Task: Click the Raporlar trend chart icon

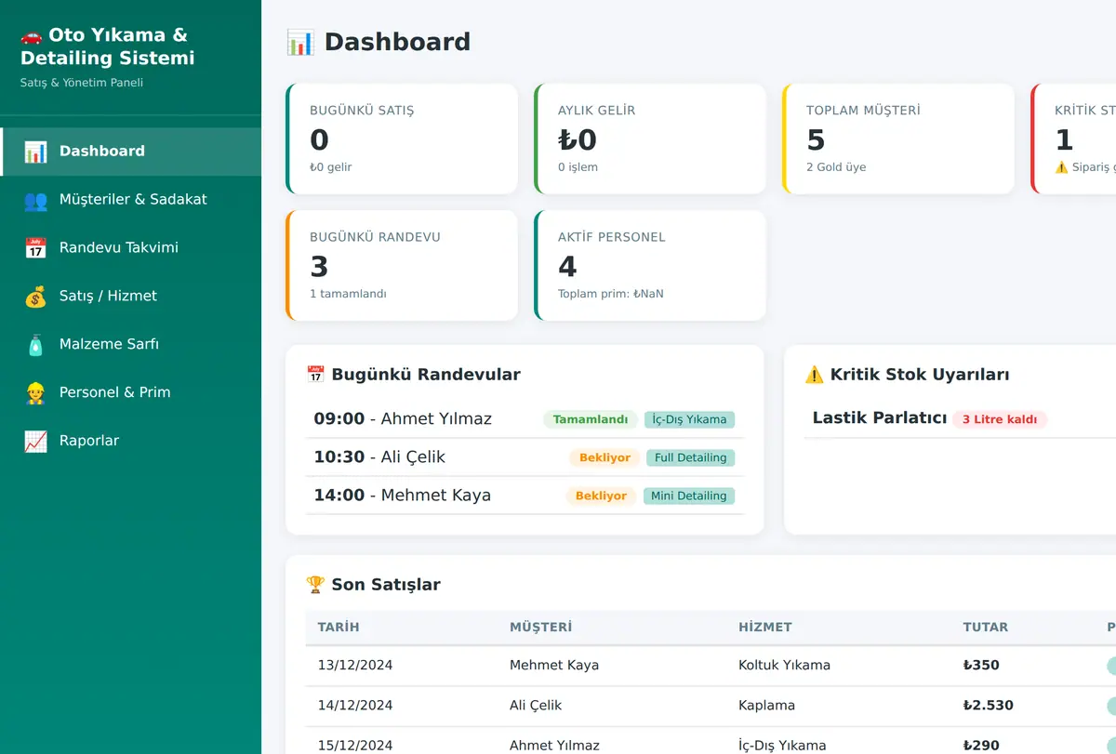Action: click(x=35, y=442)
